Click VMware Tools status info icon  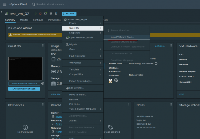tap(156, 64)
